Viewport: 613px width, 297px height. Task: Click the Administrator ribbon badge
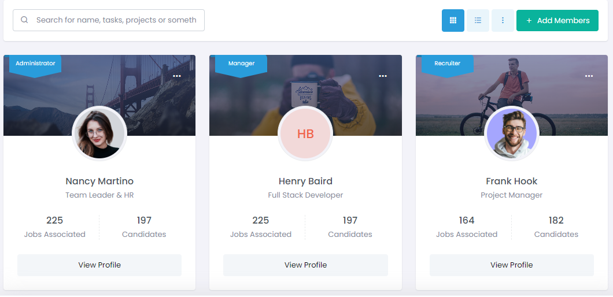35,64
